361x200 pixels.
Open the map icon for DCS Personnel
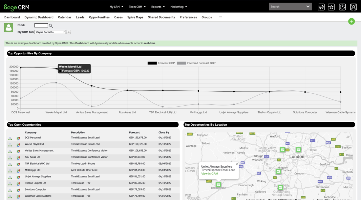click(x=18, y=138)
